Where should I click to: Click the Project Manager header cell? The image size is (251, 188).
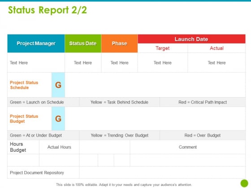[36, 43]
